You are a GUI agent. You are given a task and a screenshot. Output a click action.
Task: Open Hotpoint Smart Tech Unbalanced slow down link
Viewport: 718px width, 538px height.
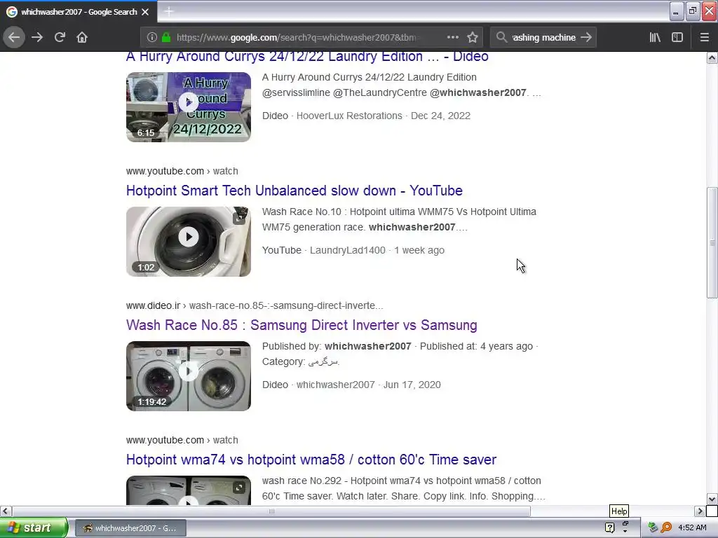294,191
